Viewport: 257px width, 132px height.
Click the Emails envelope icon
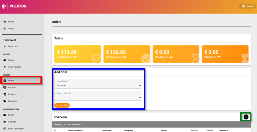click(5, 115)
